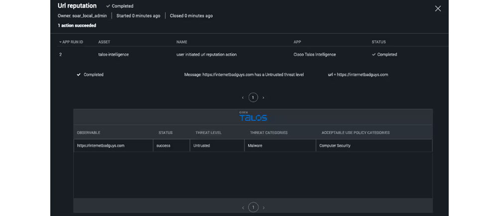Click the THREAT LEVEL column header
This screenshot has width=498, height=216.
(x=208, y=132)
